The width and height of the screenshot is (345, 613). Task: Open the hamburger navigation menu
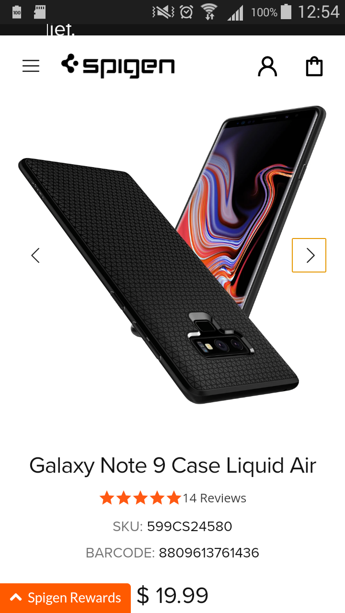pos(31,66)
